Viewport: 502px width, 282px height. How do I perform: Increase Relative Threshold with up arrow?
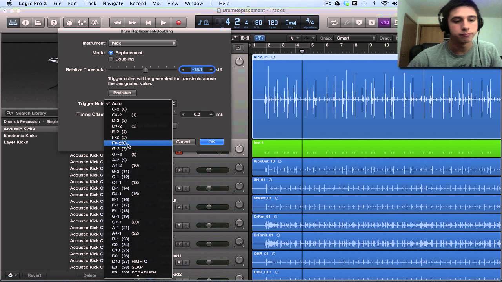tap(211, 70)
